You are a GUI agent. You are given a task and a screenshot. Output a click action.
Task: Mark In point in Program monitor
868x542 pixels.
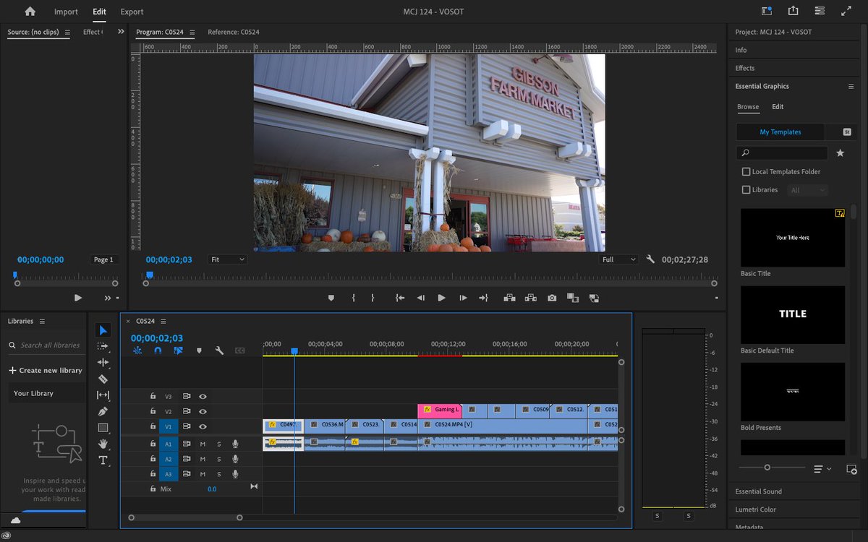(353, 298)
